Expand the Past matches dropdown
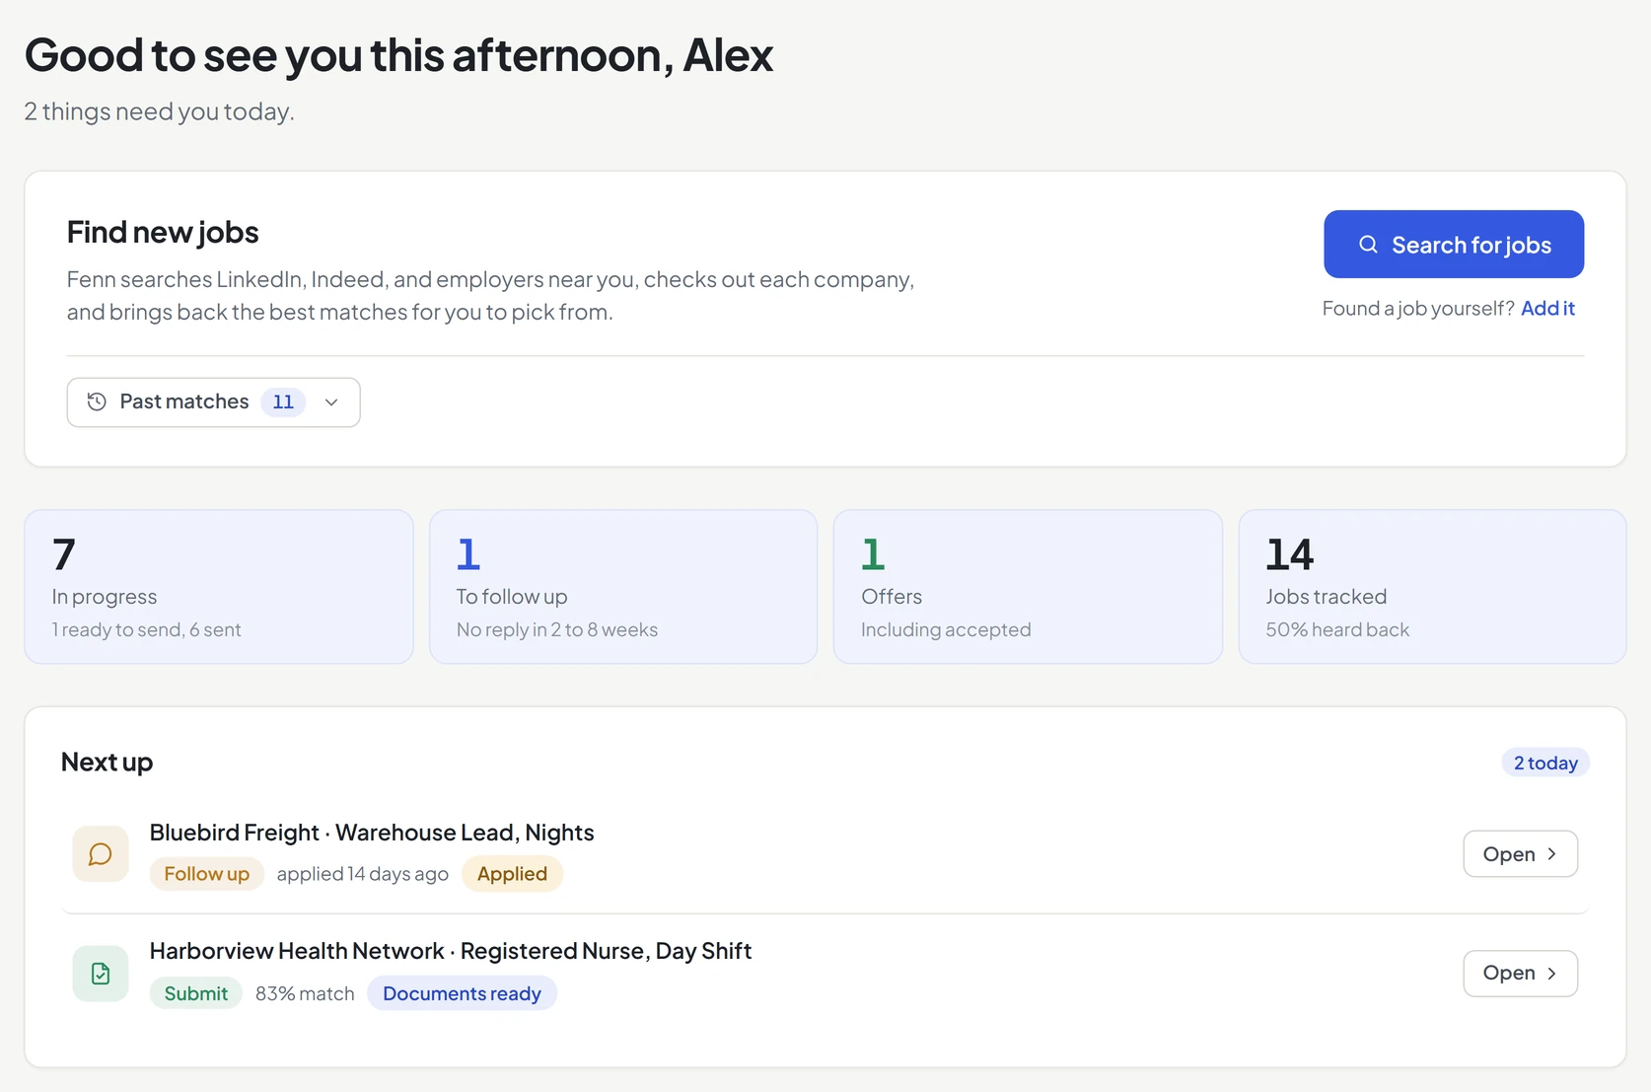Viewport: 1651px width, 1092px height. point(213,402)
